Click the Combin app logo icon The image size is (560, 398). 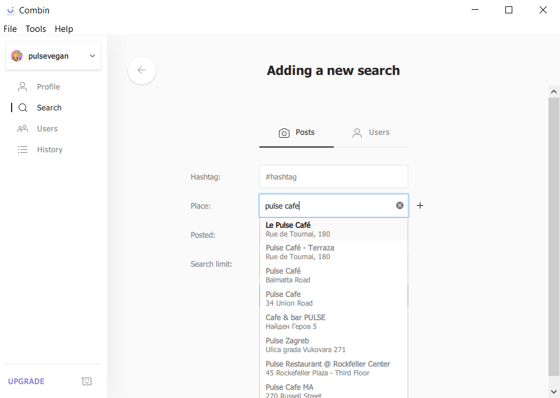pyautogui.click(x=10, y=10)
